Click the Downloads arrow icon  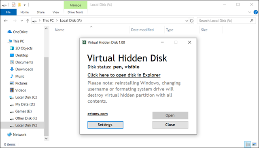[x=12, y=69]
